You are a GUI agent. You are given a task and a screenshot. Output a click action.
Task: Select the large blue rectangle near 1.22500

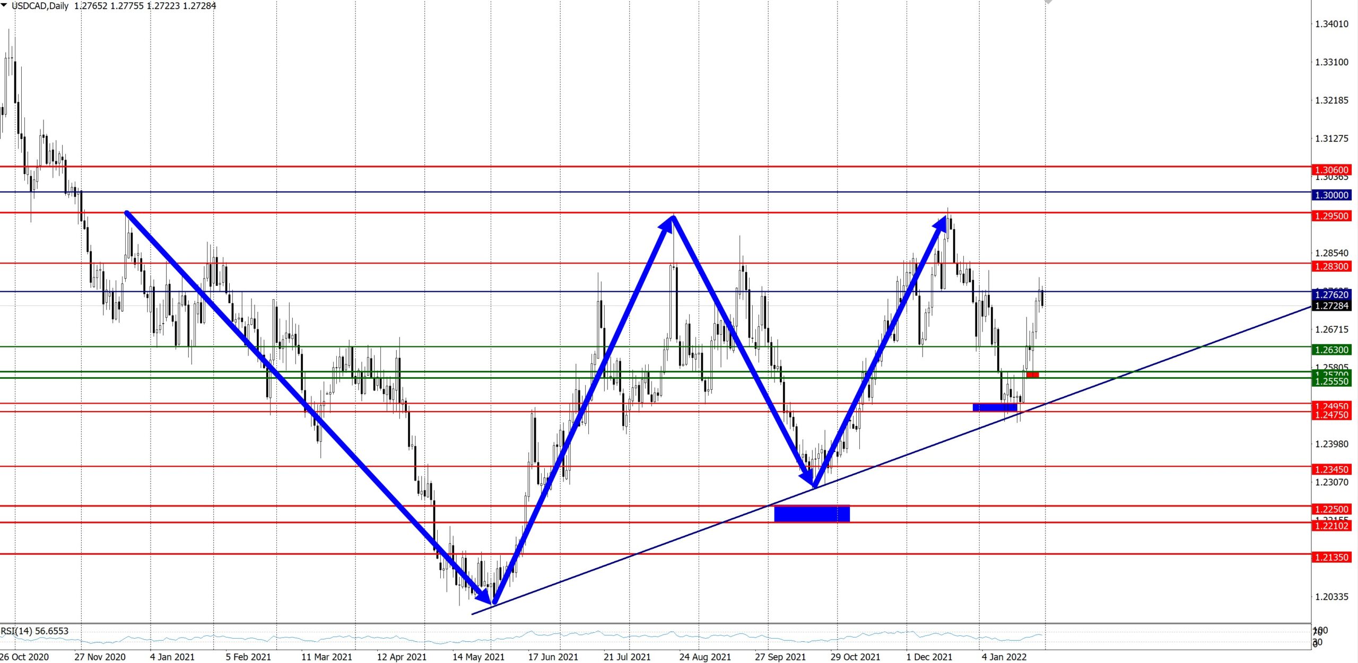(812, 513)
